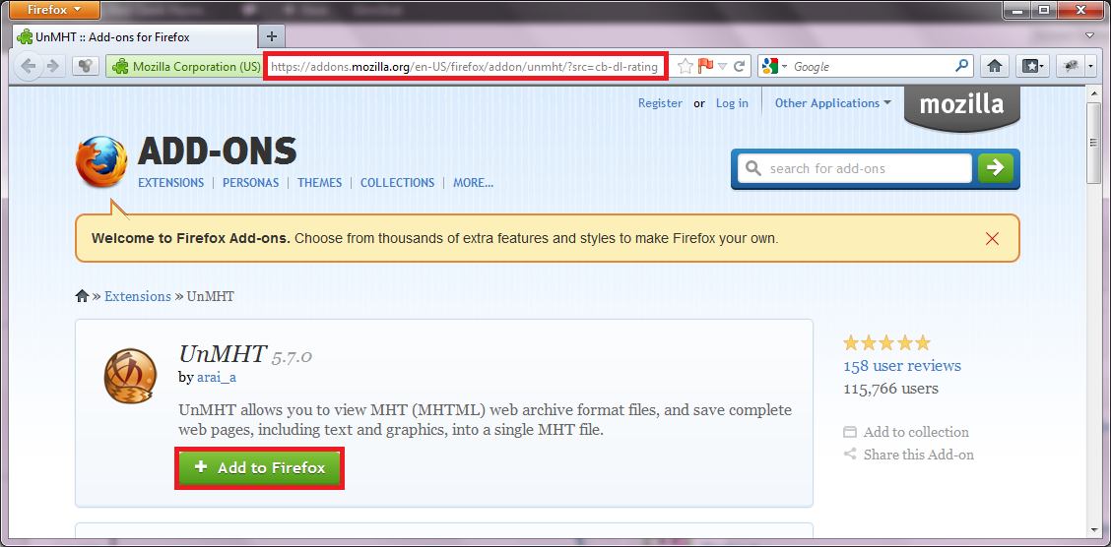1111x547 pixels.
Task: Click the scrollbar down arrow
Action: coord(1093,530)
